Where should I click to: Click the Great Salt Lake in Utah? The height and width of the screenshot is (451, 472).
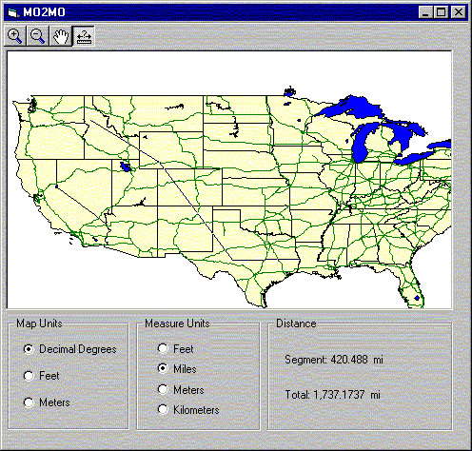pos(125,167)
